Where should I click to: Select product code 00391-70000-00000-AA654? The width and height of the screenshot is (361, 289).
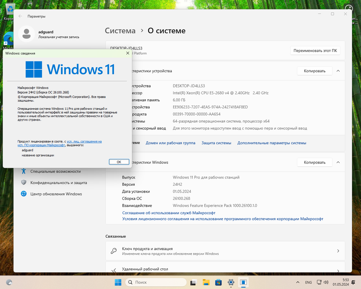197,114
